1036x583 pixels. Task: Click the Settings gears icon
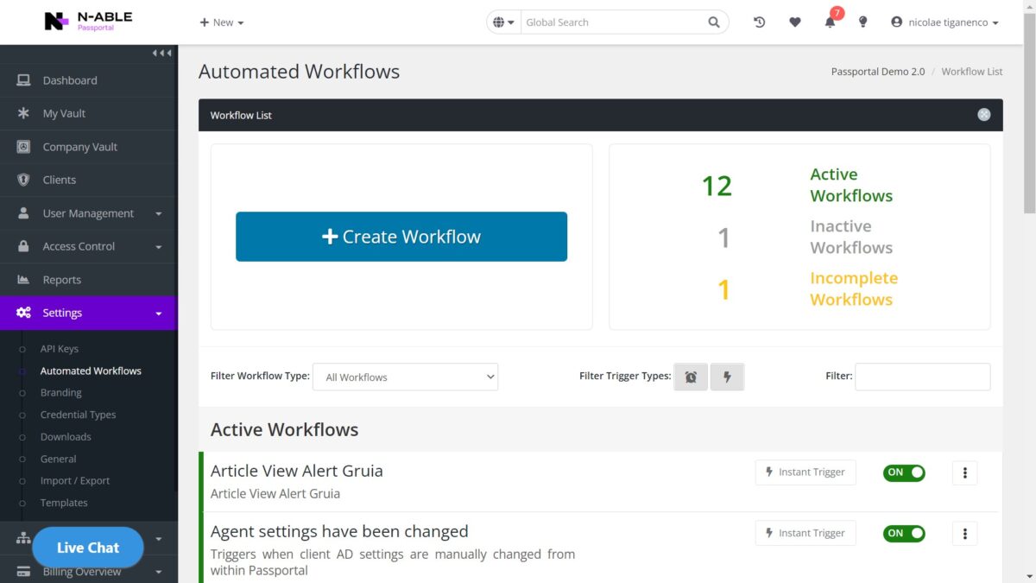click(x=23, y=313)
